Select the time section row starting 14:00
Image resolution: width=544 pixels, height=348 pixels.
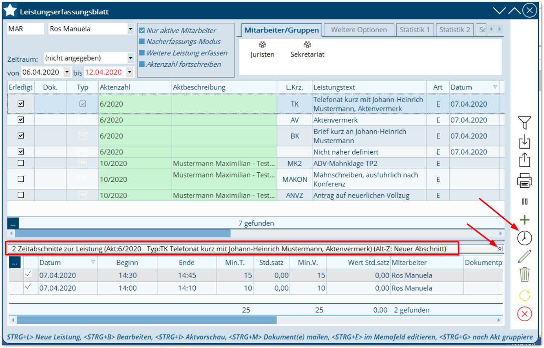(256, 288)
